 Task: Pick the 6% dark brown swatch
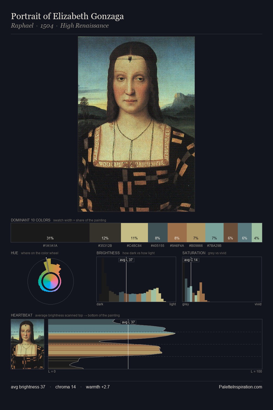point(231,233)
